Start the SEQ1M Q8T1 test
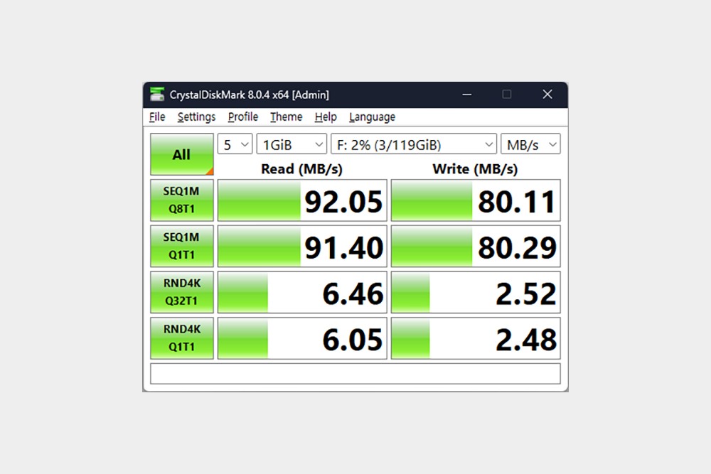This screenshot has height=474, width=711. 182,200
